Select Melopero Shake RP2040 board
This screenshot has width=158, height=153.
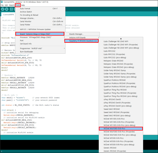click(121, 61)
